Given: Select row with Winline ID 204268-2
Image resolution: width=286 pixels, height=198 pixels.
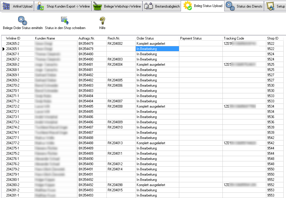Looking at the screenshot, I should click(x=13, y=65).
